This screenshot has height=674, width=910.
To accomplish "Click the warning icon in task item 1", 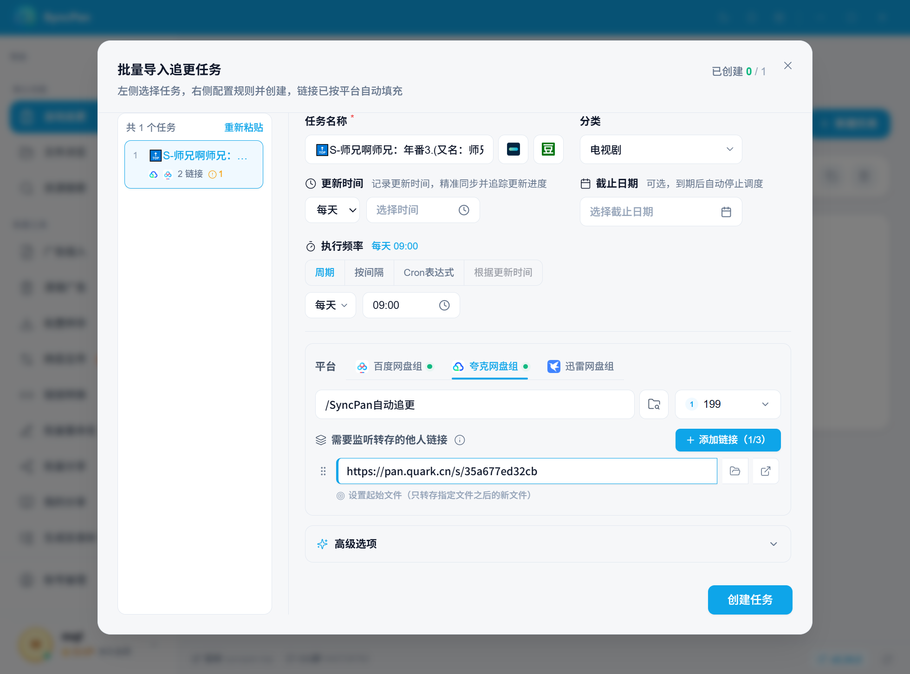I will (x=213, y=174).
